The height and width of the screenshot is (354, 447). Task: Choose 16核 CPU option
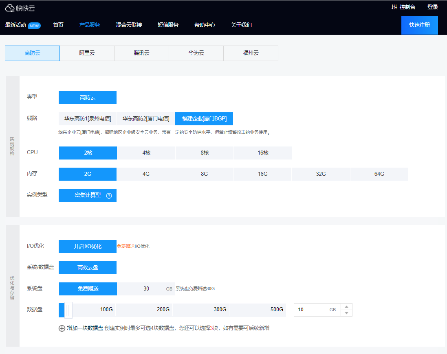[263, 153]
